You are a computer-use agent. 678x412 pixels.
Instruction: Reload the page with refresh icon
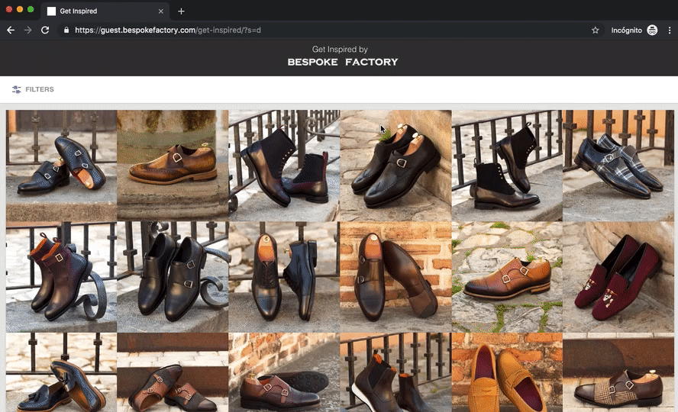coord(45,30)
